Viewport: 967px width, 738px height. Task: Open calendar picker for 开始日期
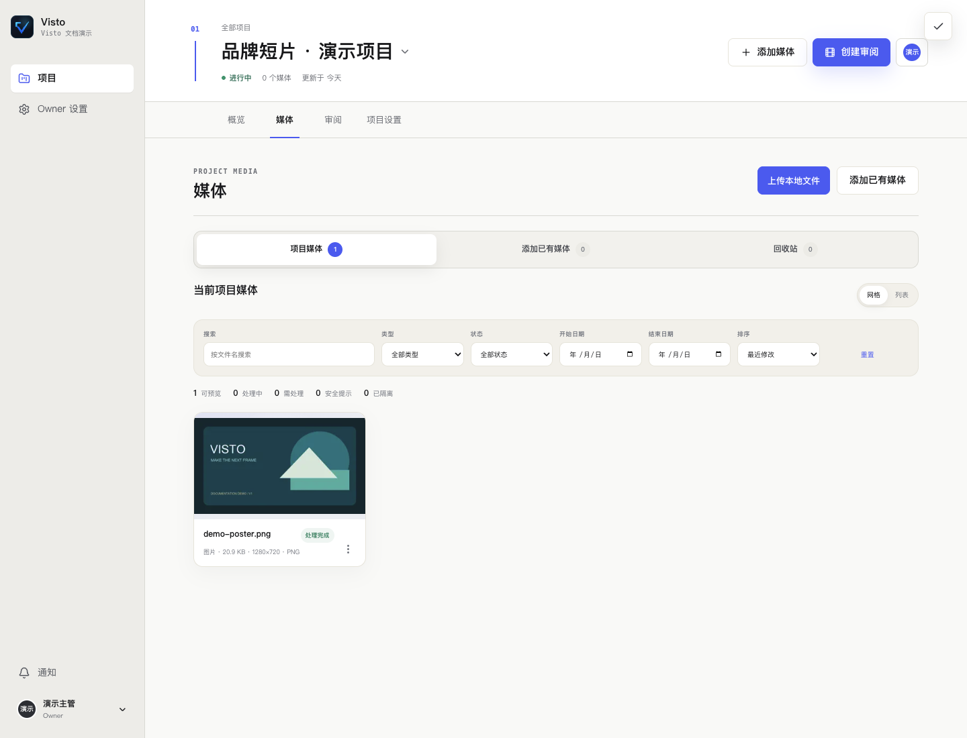click(x=630, y=354)
